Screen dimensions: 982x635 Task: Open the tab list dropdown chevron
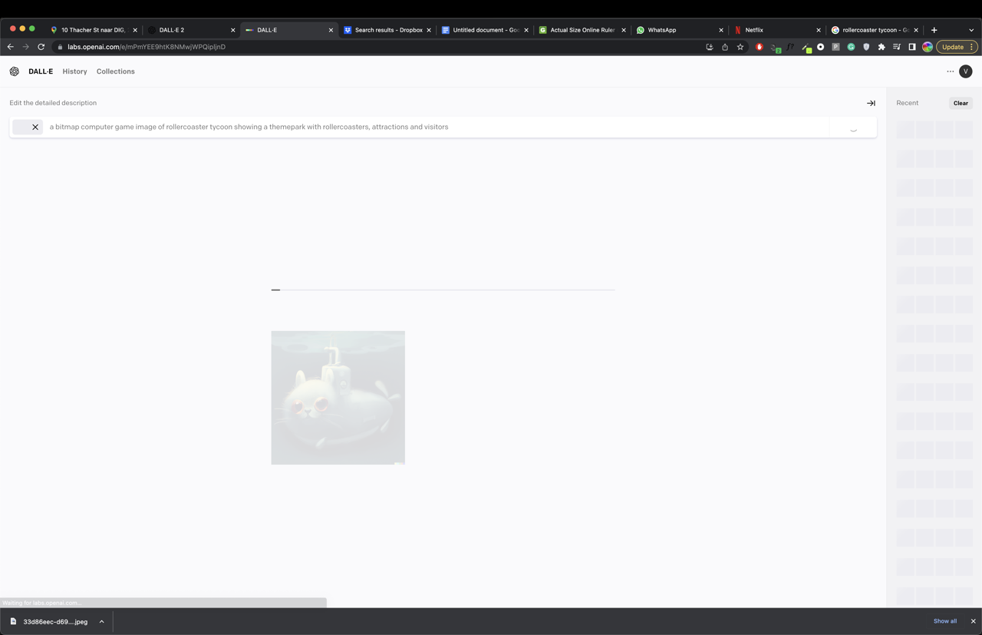coord(971,30)
